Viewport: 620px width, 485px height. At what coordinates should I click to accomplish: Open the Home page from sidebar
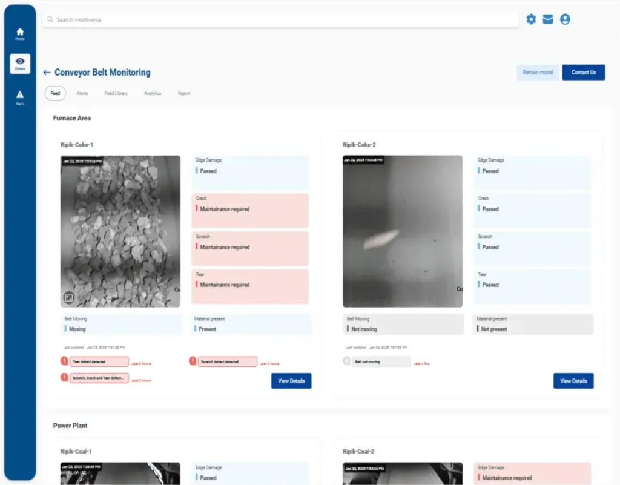[x=20, y=33]
